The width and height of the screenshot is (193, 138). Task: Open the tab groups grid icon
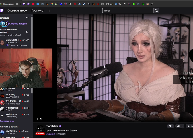pyautogui.click(x=17, y=4)
